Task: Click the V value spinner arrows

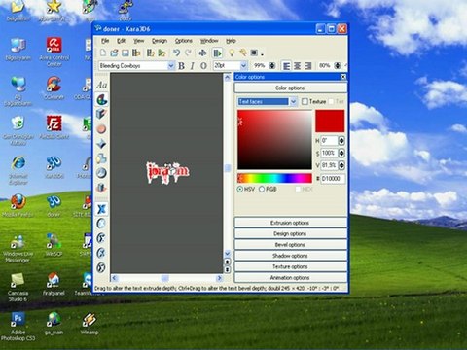Action: 341,165
